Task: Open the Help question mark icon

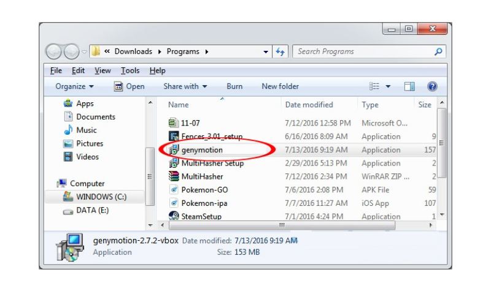Action: coord(431,86)
